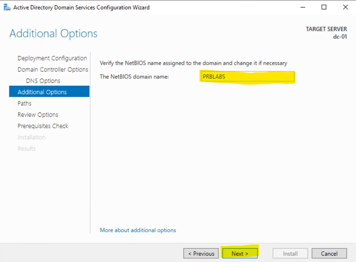Screen dimensions: 356x262
Task: Minimize the wizard window
Action: tap(302, 7)
